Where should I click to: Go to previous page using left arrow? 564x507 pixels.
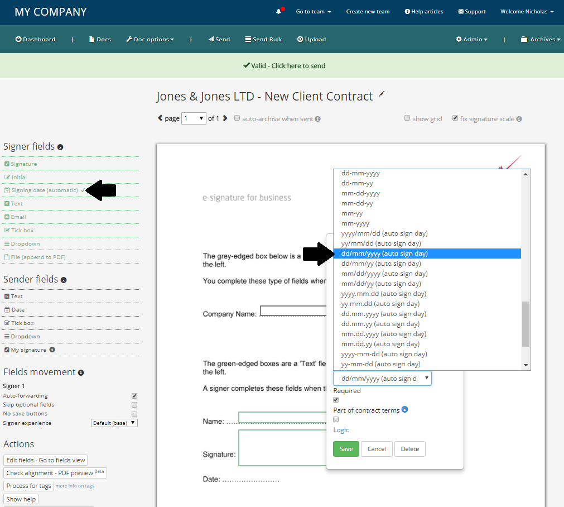pos(160,118)
